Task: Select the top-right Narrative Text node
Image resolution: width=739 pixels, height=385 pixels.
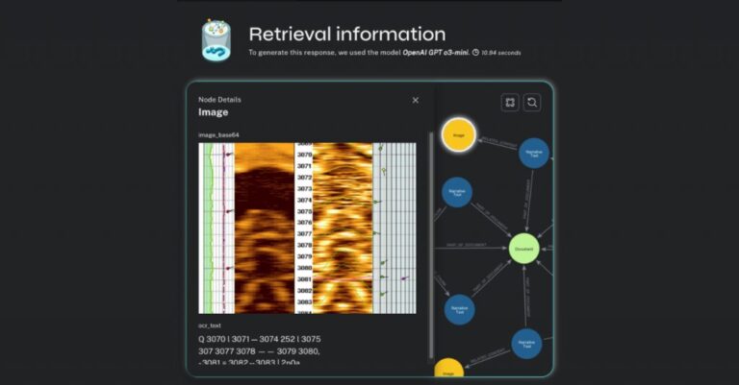Action: pos(533,153)
